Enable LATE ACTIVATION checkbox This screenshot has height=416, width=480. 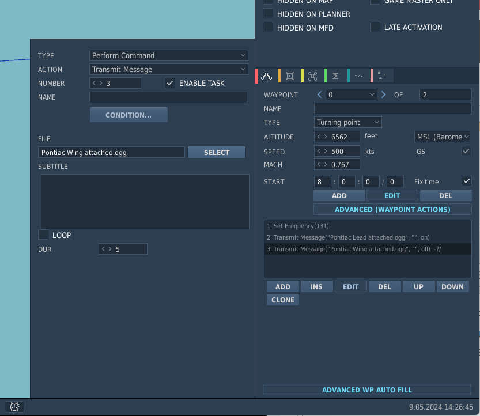tap(375, 27)
